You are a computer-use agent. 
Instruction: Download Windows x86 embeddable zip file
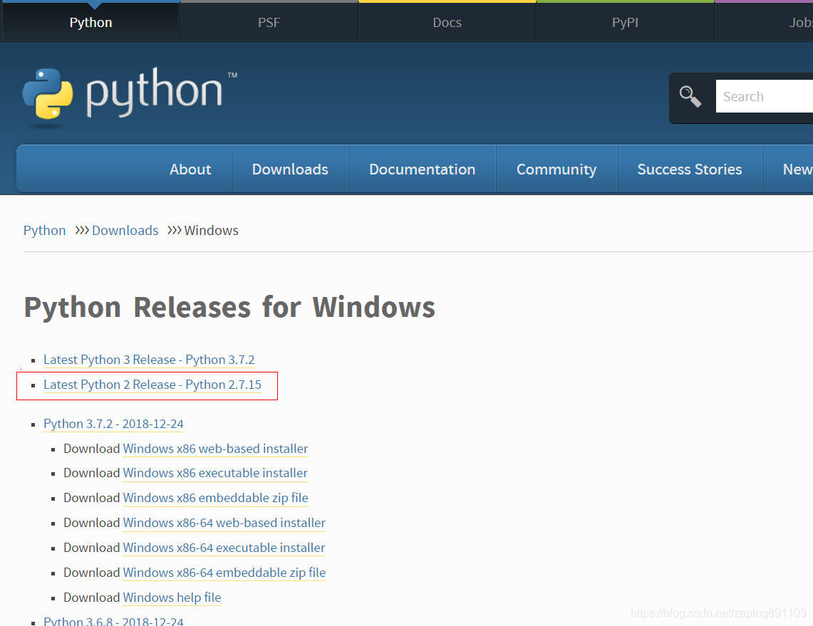[215, 498]
